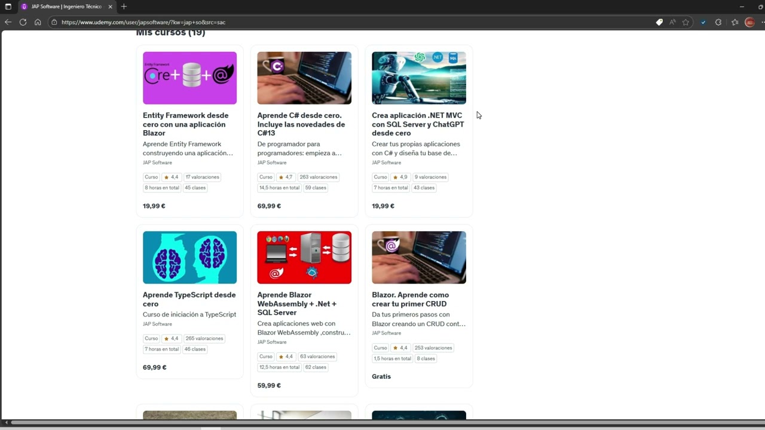765x430 pixels.
Task: Click 'Aprende Entity Framework construyendo una aplicación' description
Action: coord(188,149)
